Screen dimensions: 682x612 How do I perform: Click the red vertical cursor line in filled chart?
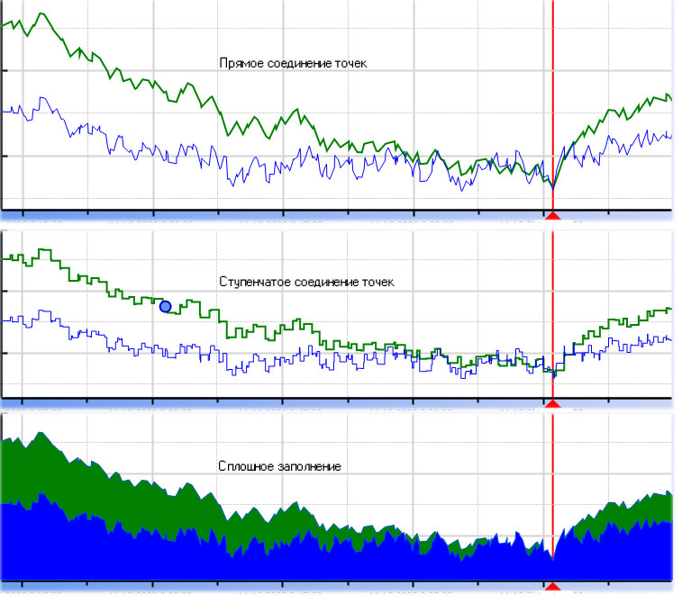(x=553, y=498)
